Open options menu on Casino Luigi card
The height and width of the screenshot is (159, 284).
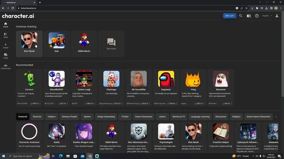click(95, 103)
